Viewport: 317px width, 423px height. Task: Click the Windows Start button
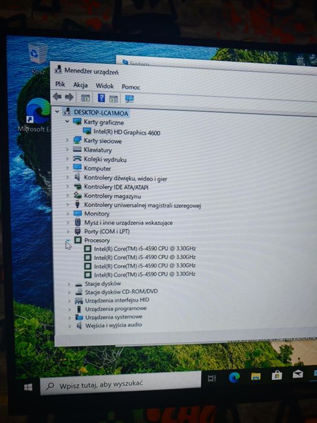click(28, 387)
